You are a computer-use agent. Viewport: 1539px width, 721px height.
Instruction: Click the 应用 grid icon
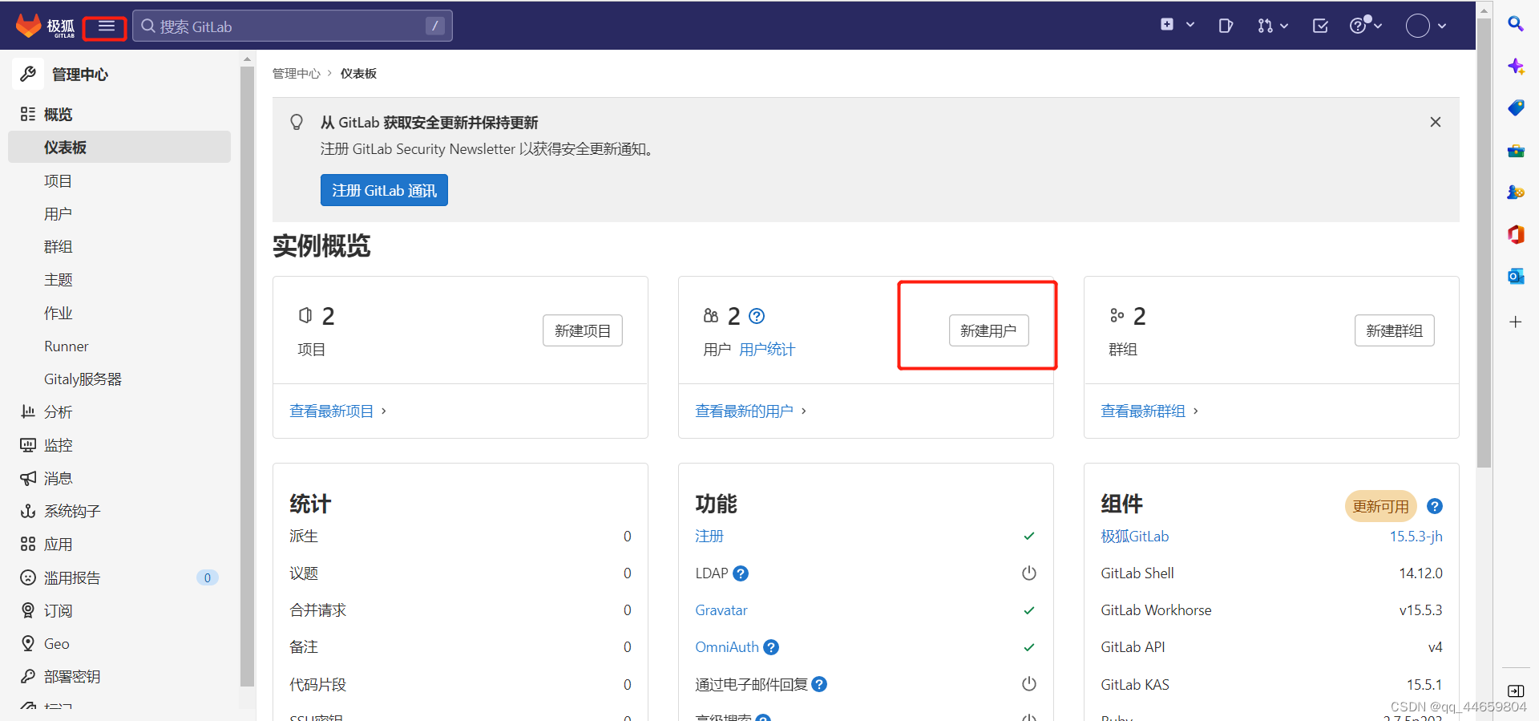click(28, 544)
